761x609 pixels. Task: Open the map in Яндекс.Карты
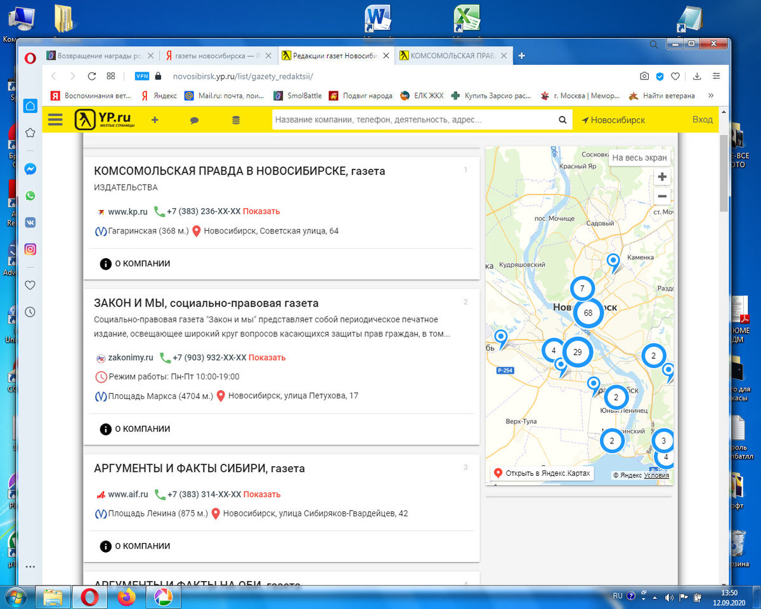pos(542,473)
